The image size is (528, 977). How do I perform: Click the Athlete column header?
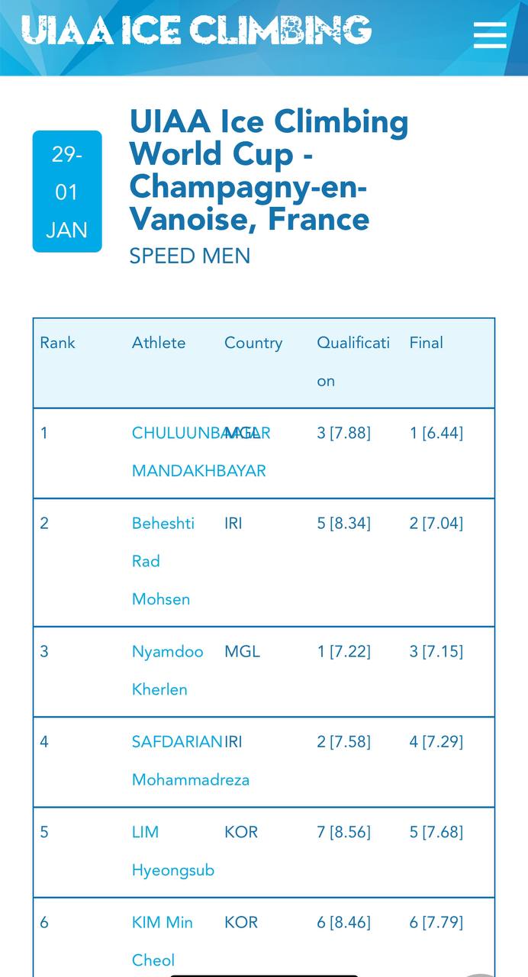(x=159, y=343)
